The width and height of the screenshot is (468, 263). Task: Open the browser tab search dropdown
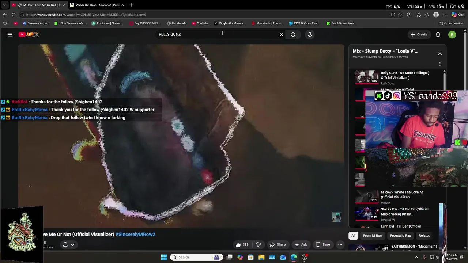[x=4, y=5]
